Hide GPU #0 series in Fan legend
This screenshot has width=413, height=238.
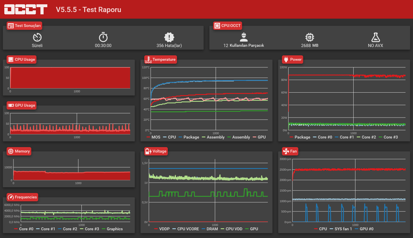point(364,229)
